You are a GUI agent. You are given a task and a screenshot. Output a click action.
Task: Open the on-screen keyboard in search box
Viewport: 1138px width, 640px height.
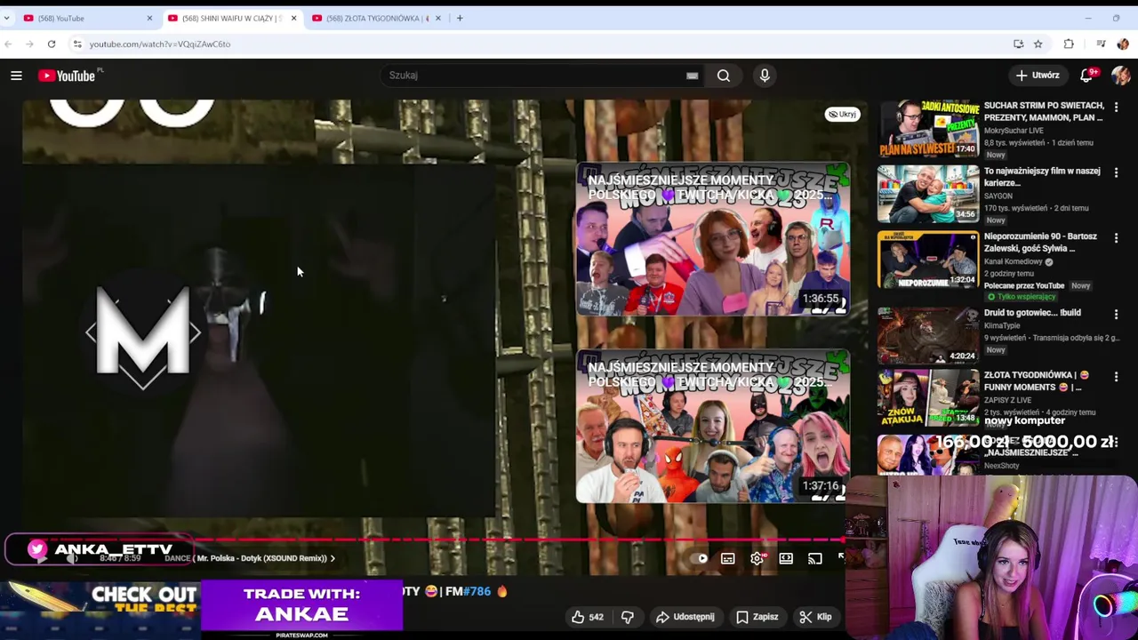click(692, 76)
